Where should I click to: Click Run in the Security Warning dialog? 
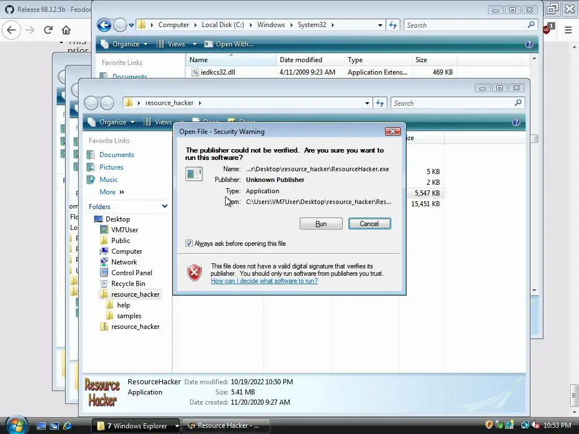pos(321,224)
